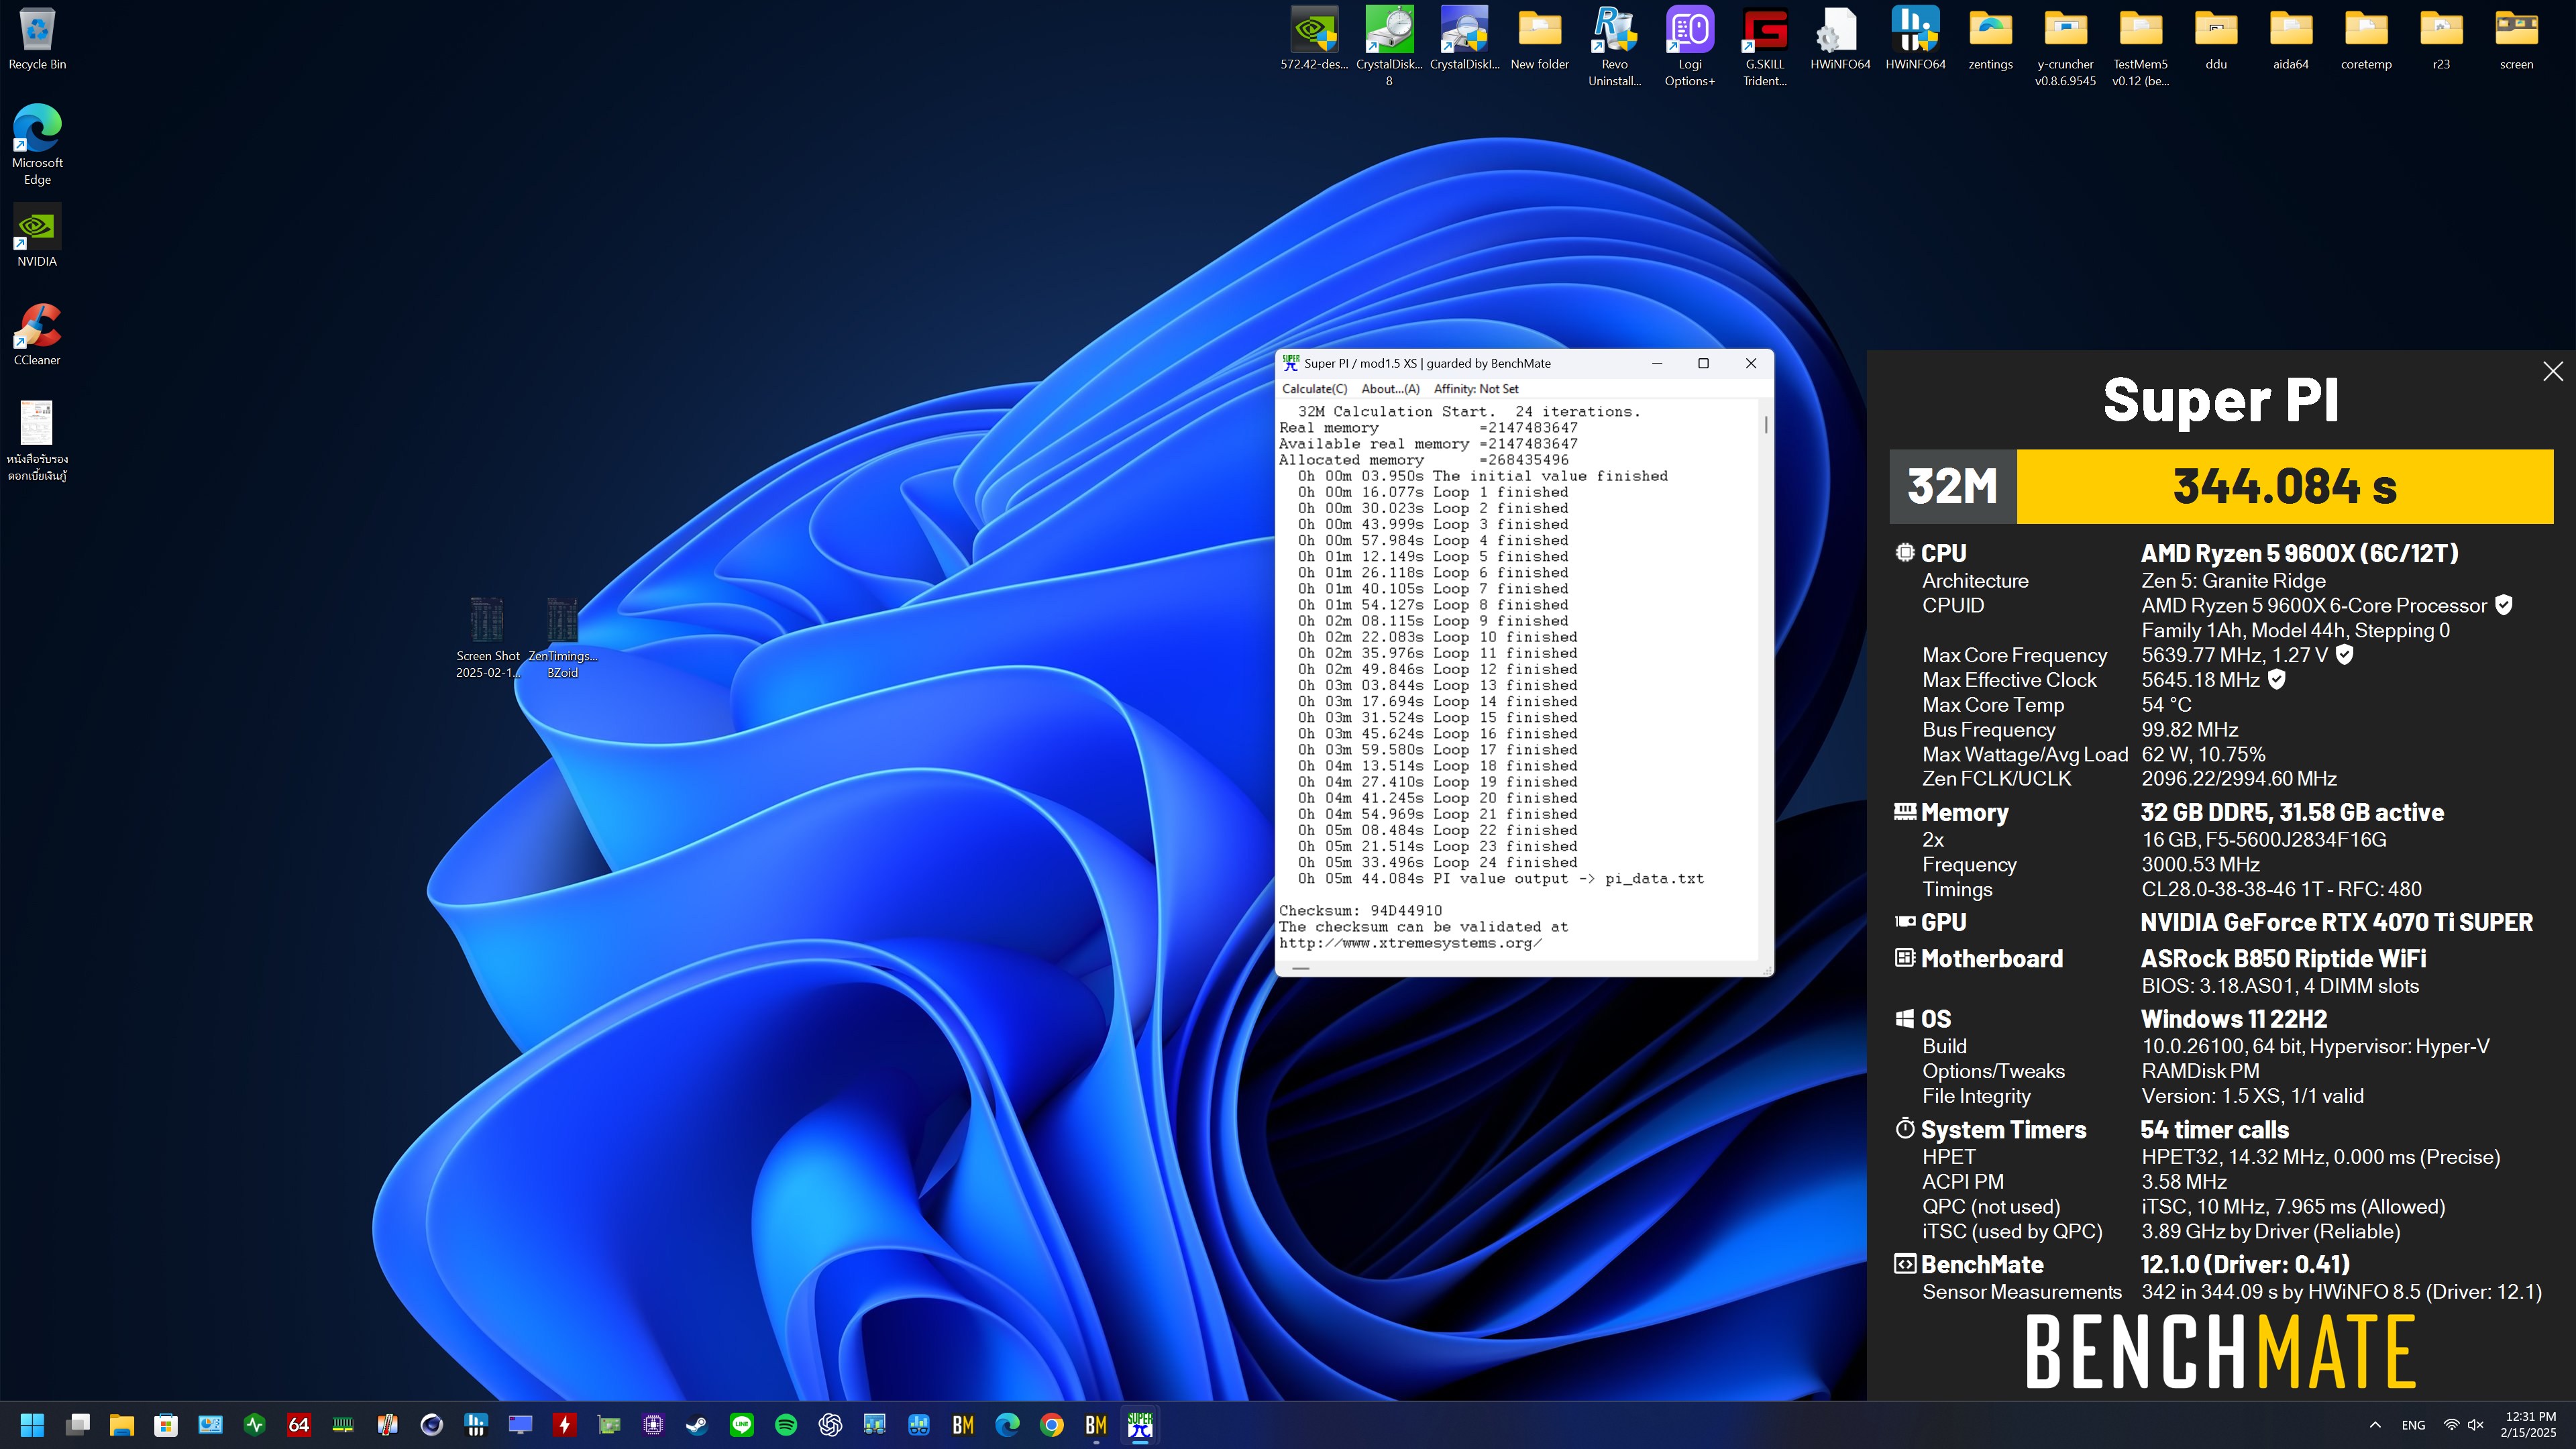Click the muted volume tray icon
Image resolution: width=2576 pixels, height=1449 pixels.
(2476, 1425)
